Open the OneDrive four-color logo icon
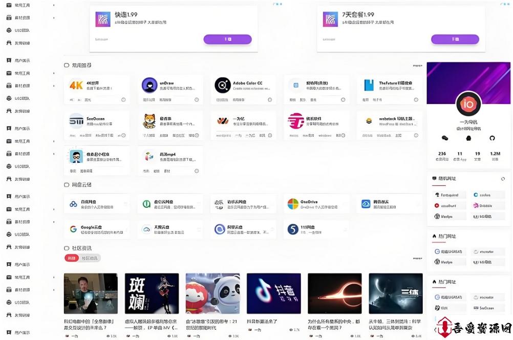Screen dimensions: 513x340 [x=293, y=204]
